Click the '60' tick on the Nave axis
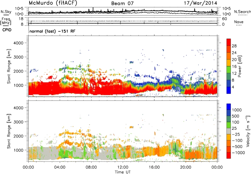 tap(225, 19)
